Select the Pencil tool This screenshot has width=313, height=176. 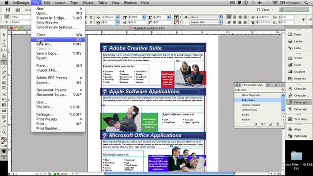[x=4, y=77]
